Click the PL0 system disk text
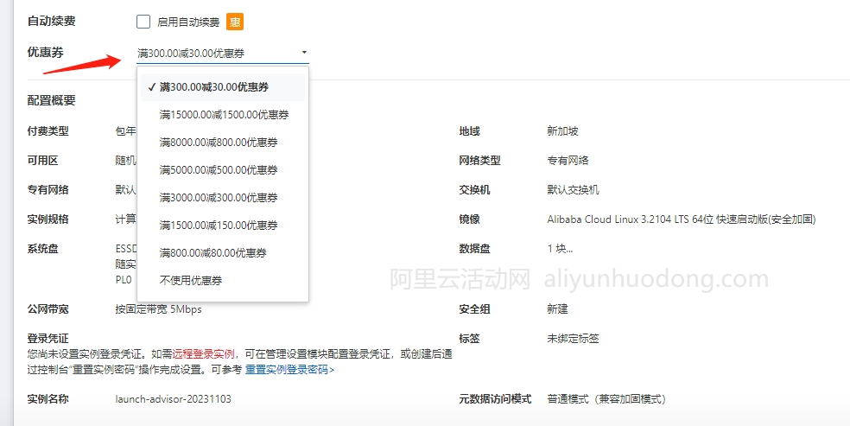The image size is (850, 426). tap(124, 280)
